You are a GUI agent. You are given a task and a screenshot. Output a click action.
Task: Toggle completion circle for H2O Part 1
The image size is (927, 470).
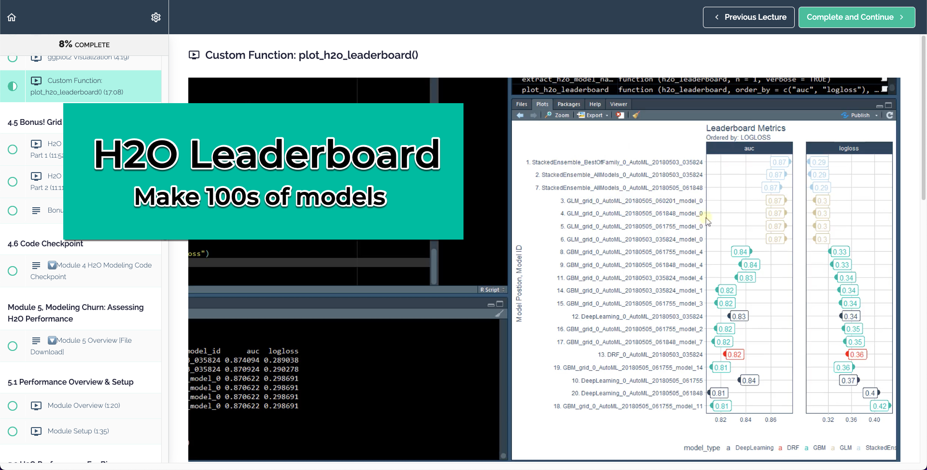coord(13,149)
